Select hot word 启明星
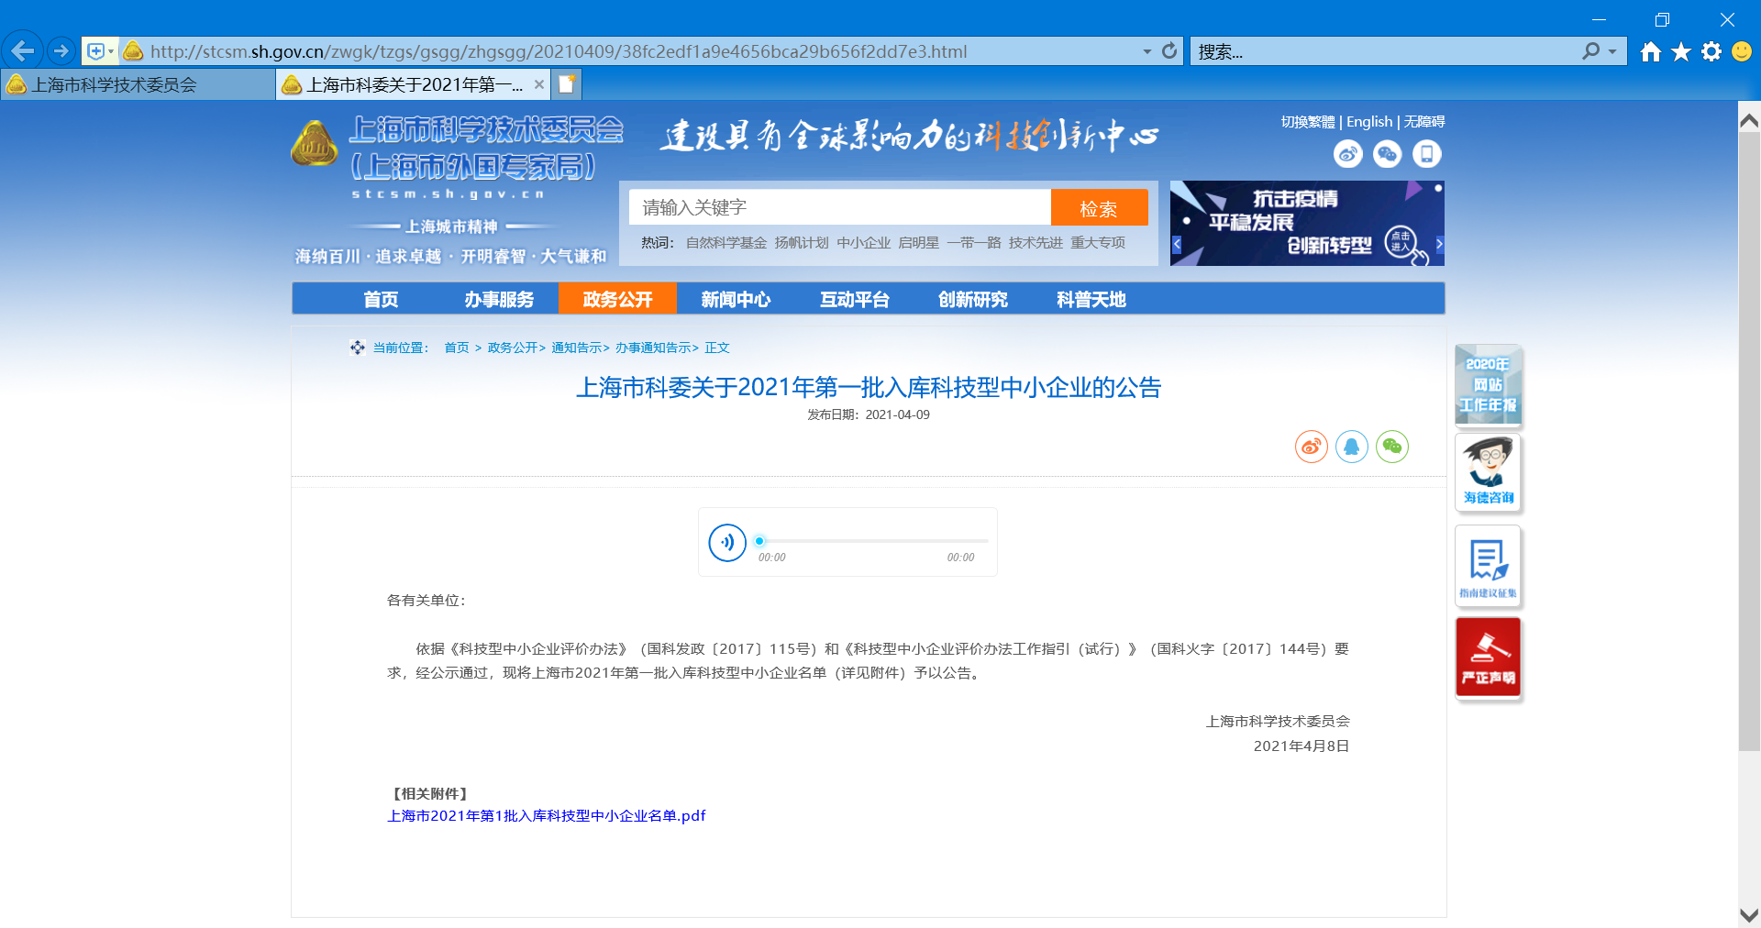 pyautogui.click(x=919, y=243)
